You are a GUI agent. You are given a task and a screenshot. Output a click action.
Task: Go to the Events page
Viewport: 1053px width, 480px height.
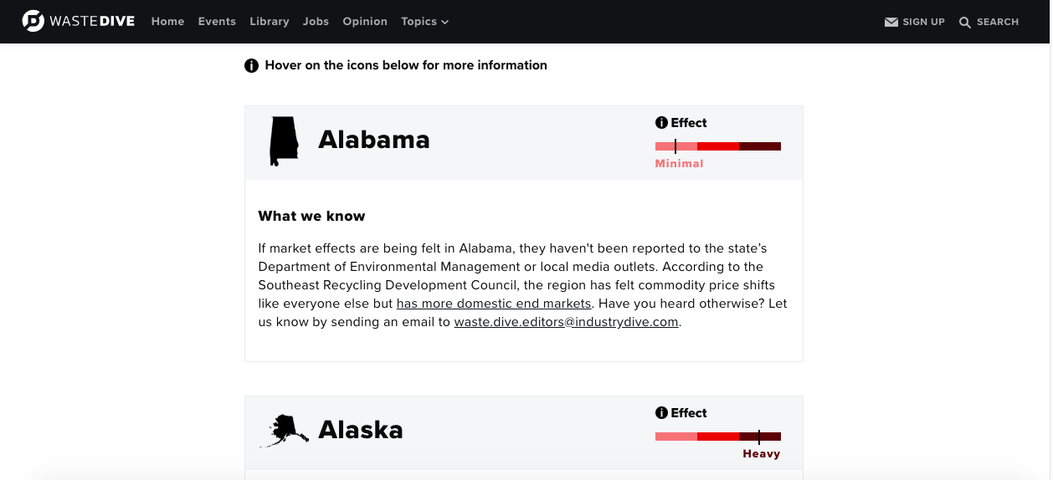click(217, 22)
